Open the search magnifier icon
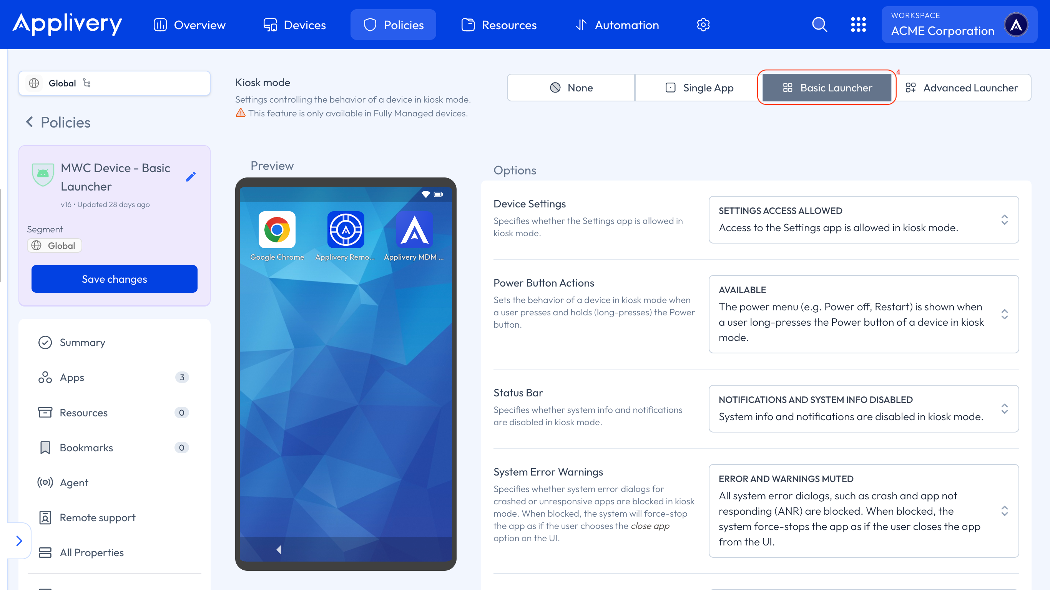Image resolution: width=1050 pixels, height=590 pixels. 819,25
